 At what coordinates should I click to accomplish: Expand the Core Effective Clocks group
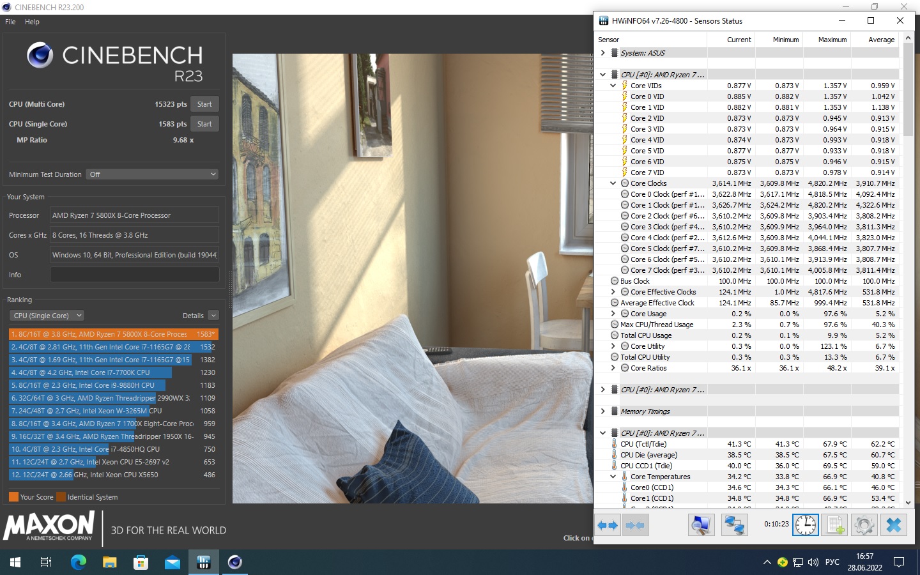(x=613, y=292)
